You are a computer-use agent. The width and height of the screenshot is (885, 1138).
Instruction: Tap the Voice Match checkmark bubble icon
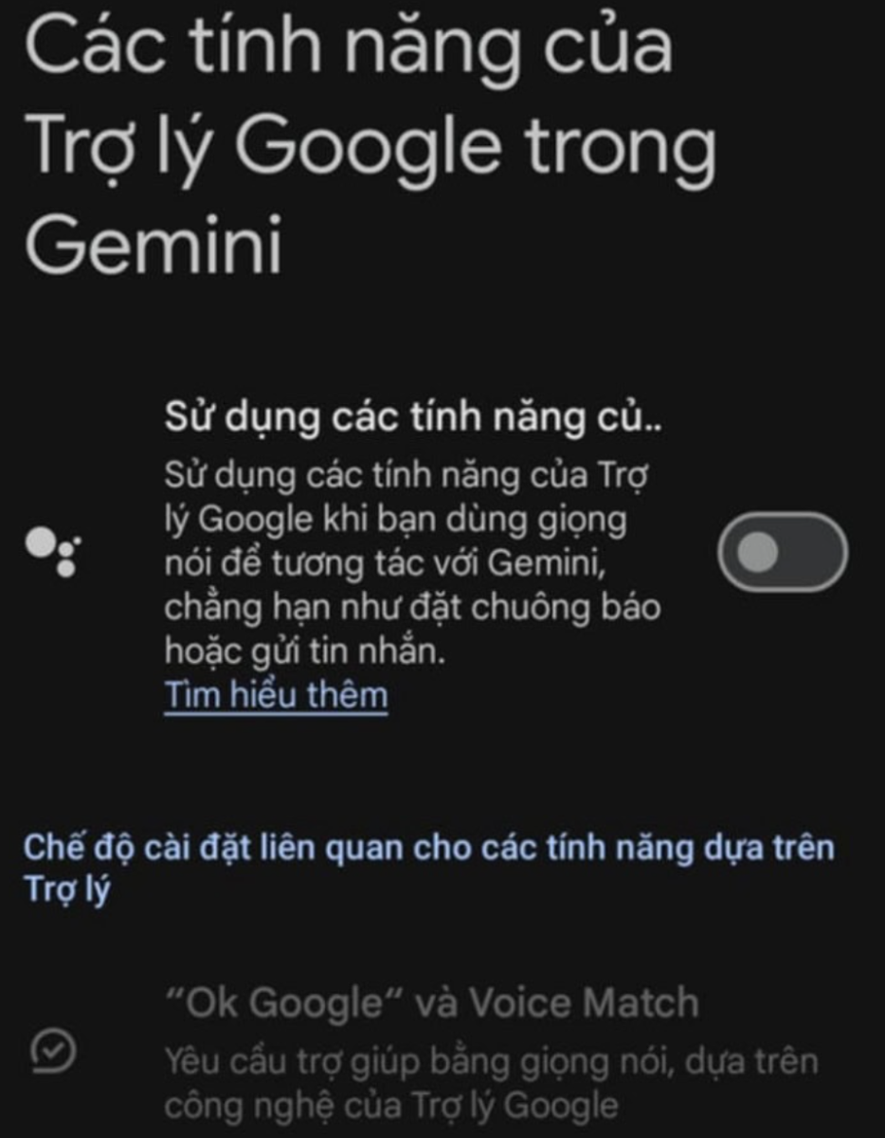(53, 1050)
